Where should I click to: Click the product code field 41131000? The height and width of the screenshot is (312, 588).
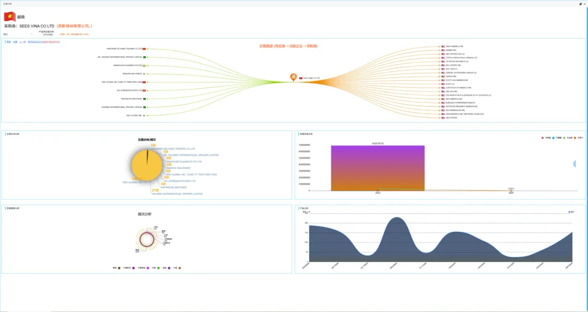48,34
